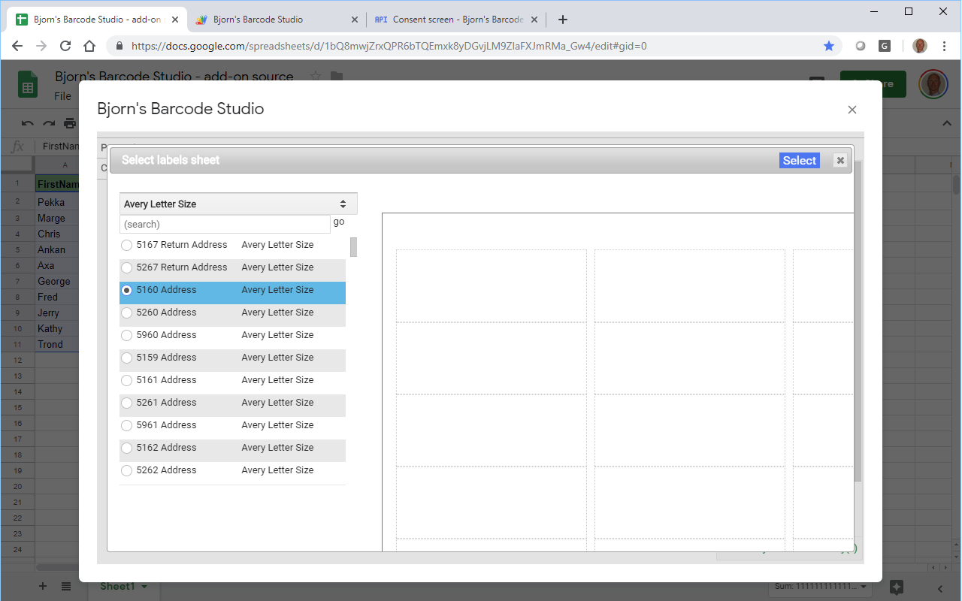Select the 5260 Address radio button
The image size is (962, 601).
click(127, 313)
